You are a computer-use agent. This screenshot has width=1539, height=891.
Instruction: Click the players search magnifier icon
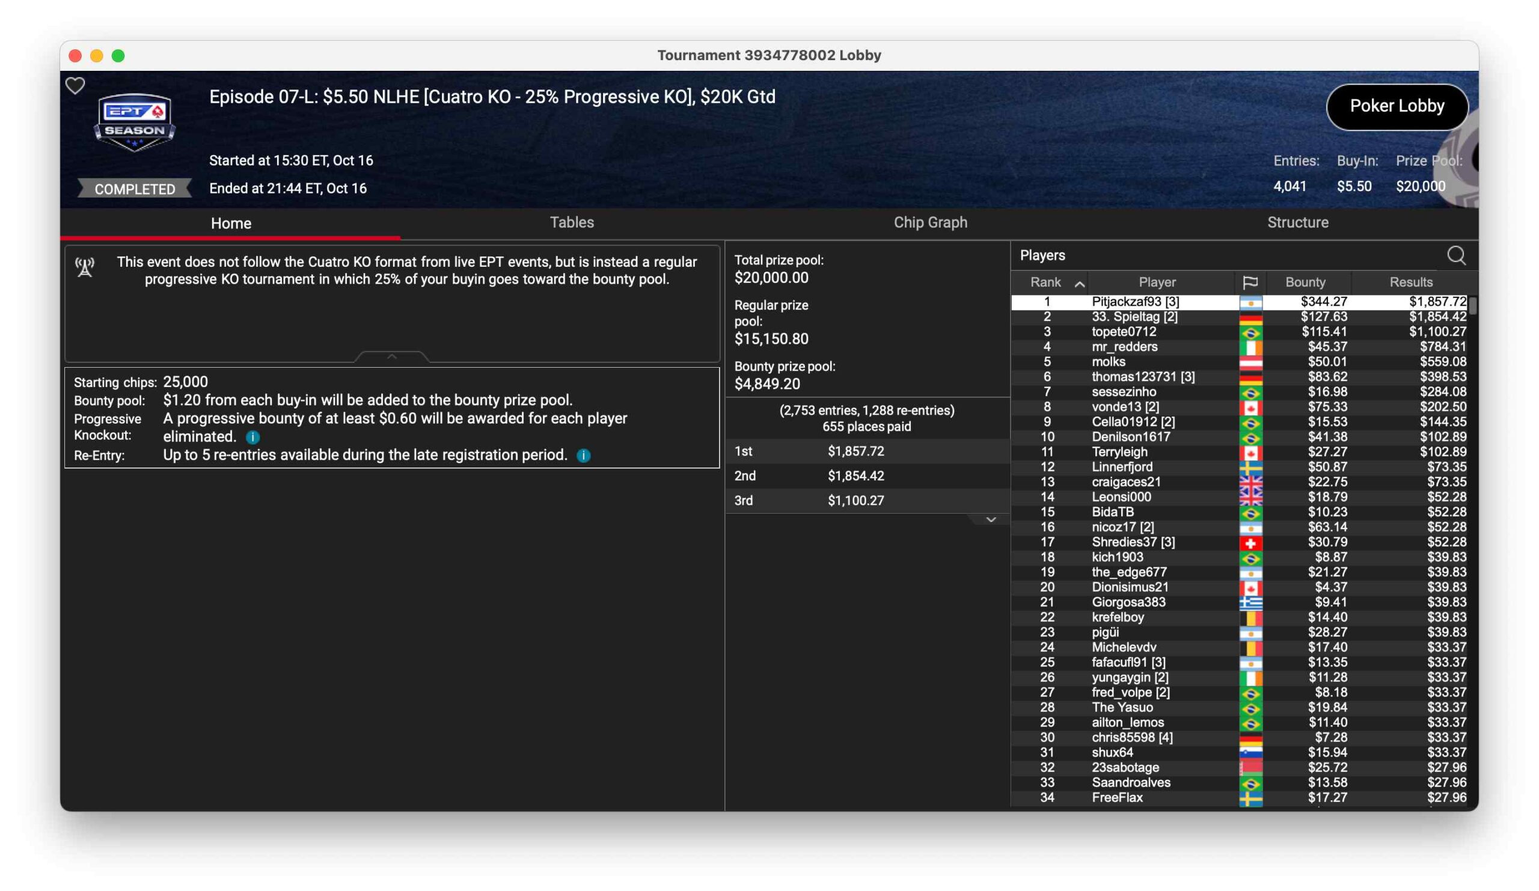click(x=1455, y=255)
